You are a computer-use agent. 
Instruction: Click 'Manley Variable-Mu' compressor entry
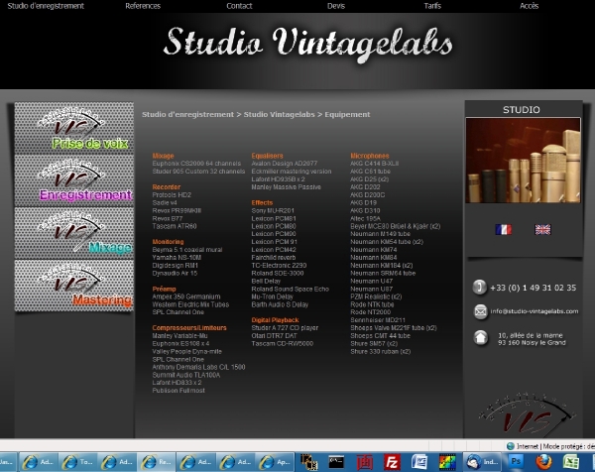(x=179, y=336)
